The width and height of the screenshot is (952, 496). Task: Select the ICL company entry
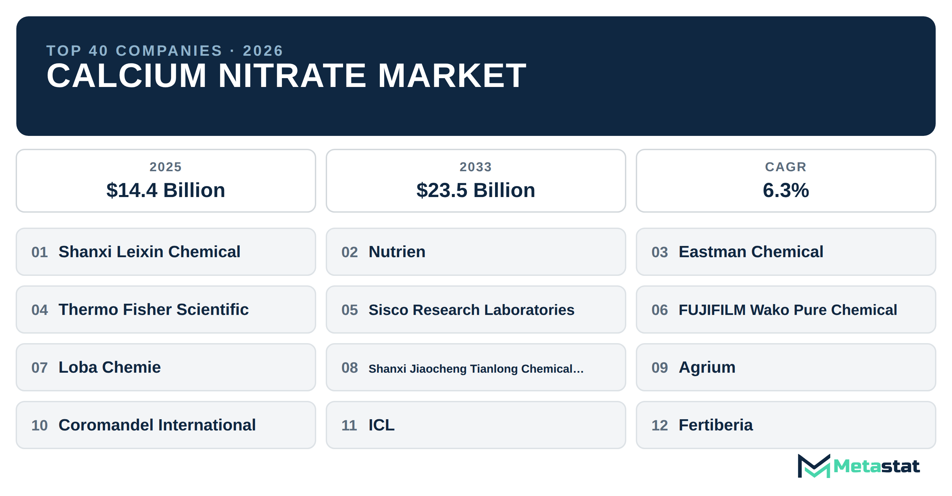point(476,425)
